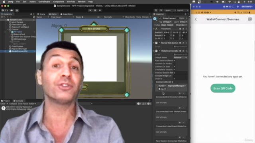255x143 pixels.
Task: Collapse the Canvas tree node
Action: [8, 29]
